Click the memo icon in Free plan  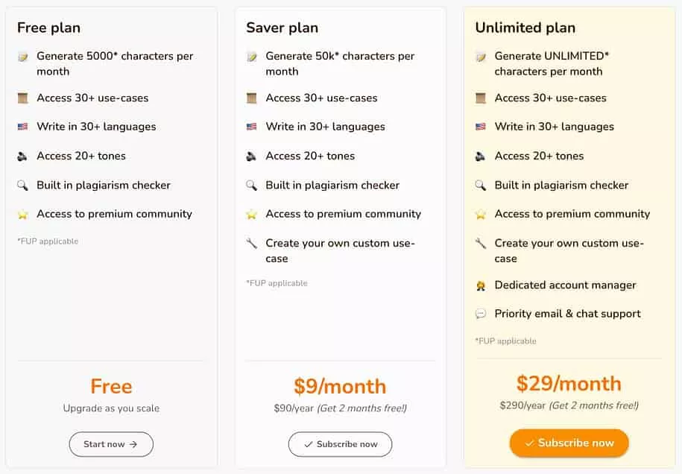click(23, 57)
